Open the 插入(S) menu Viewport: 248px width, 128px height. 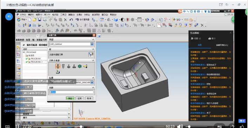coord(47,14)
